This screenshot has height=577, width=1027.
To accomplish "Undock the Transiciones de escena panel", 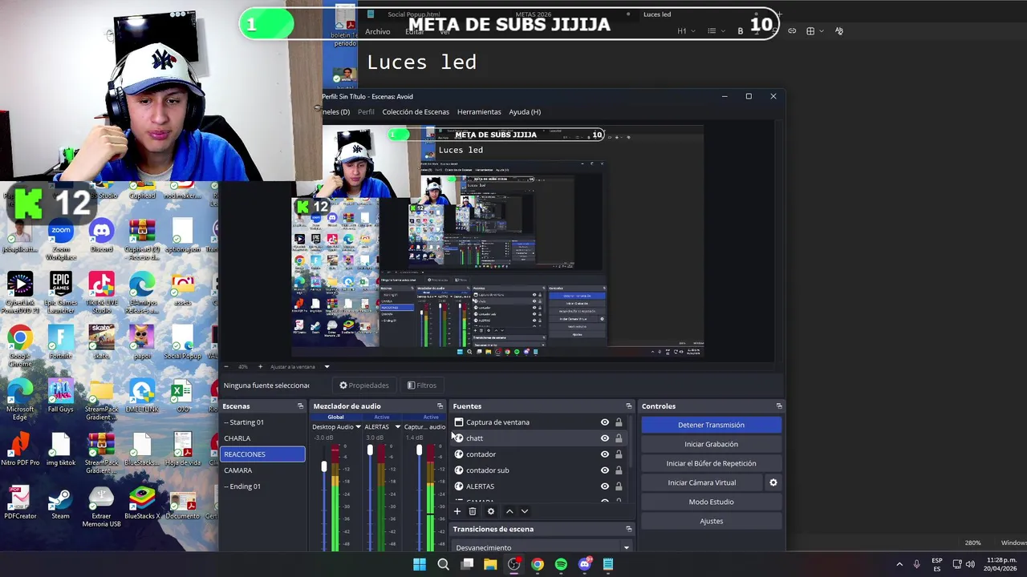I will pos(628,529).
